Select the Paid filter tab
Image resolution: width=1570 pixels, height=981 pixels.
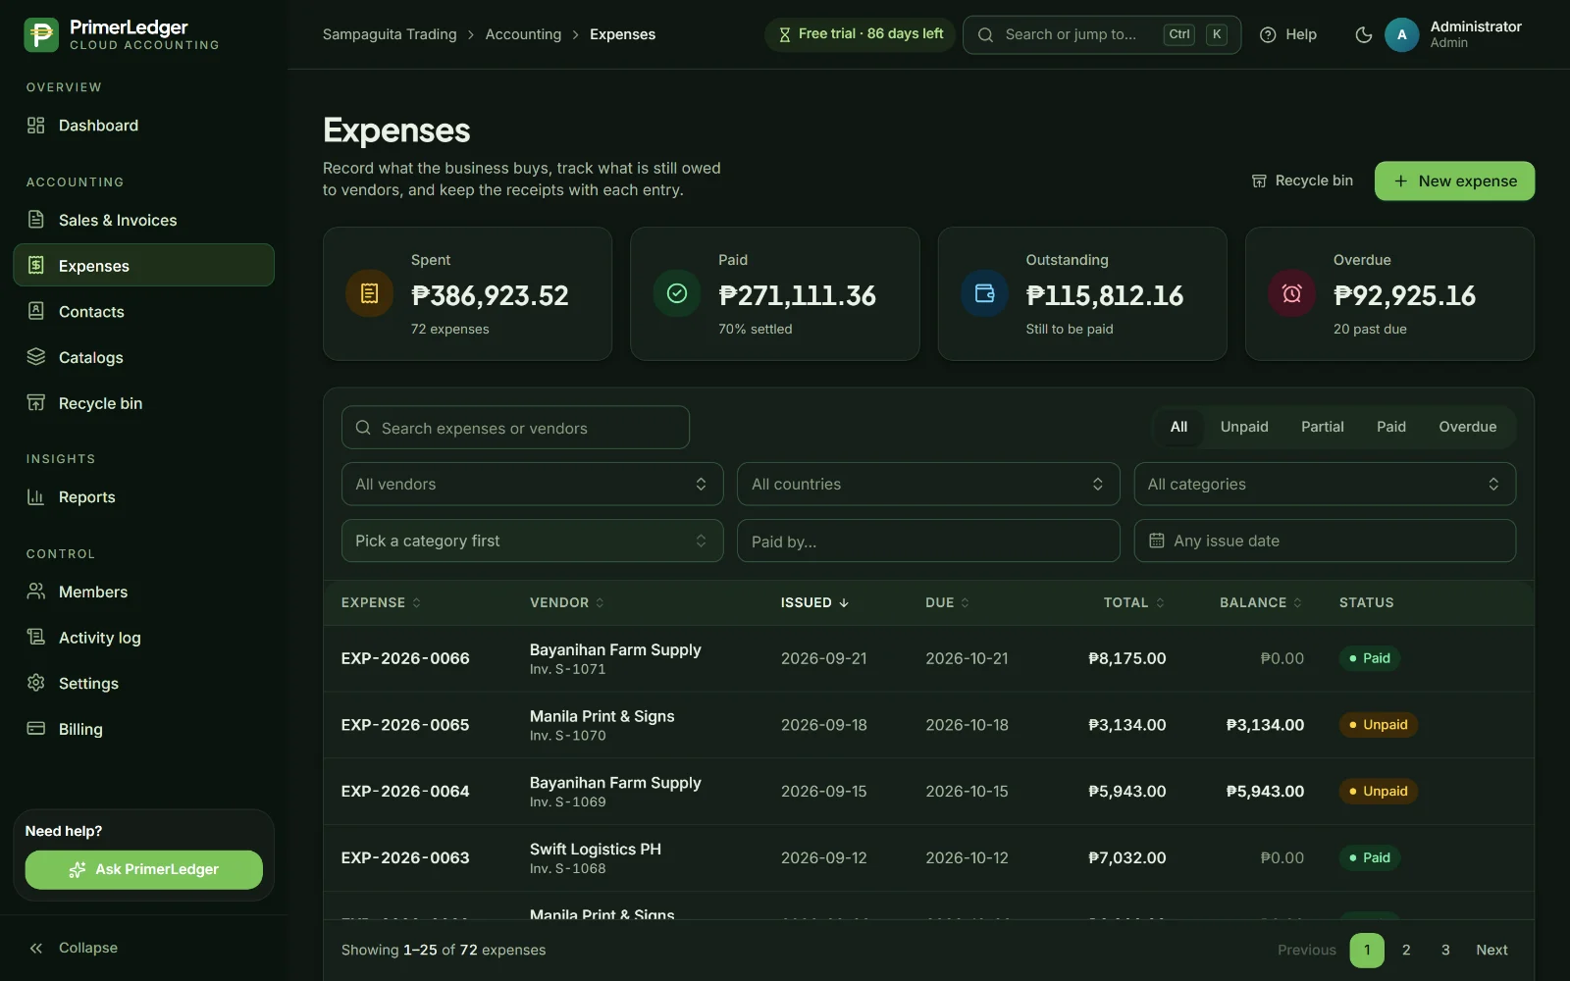point(1390,427)
